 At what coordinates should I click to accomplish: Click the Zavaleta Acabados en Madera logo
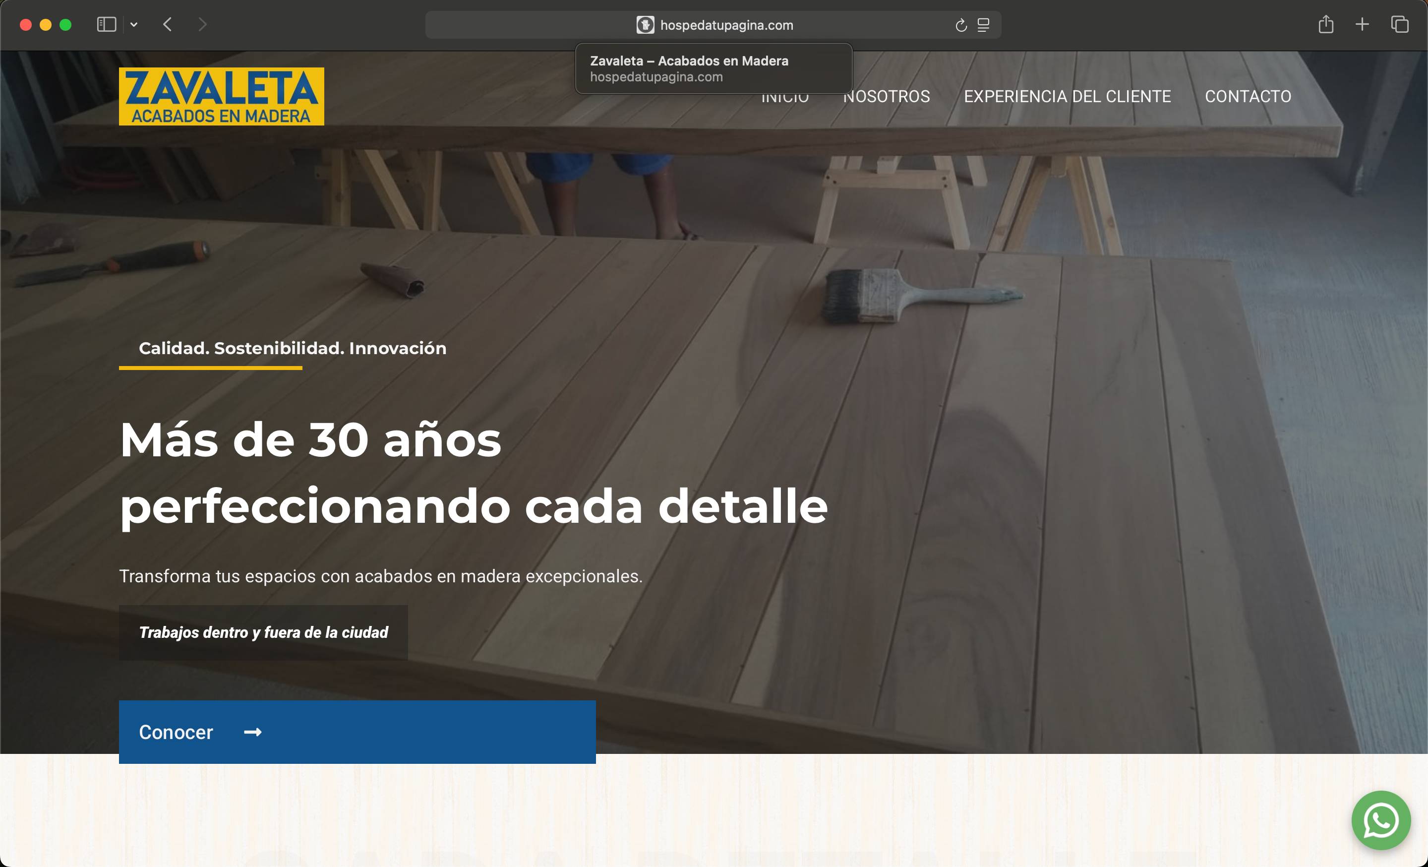221,96
